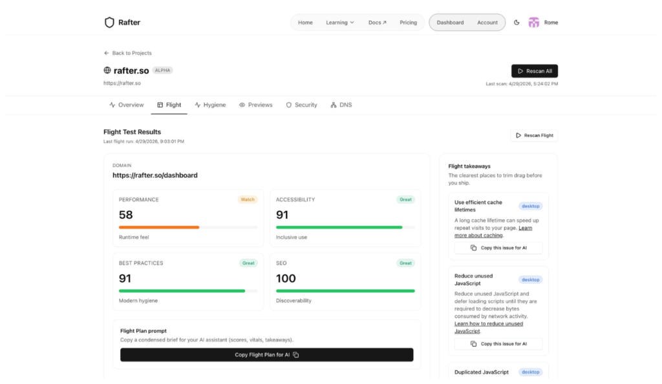The image size is (662, 384).
Task: Click Copy Flight Plan for AI button
Action: 266,355
